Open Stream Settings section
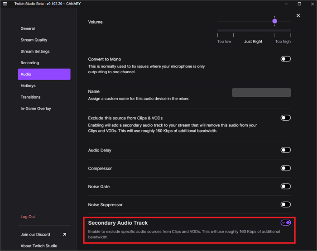 [x=44, y=51]
